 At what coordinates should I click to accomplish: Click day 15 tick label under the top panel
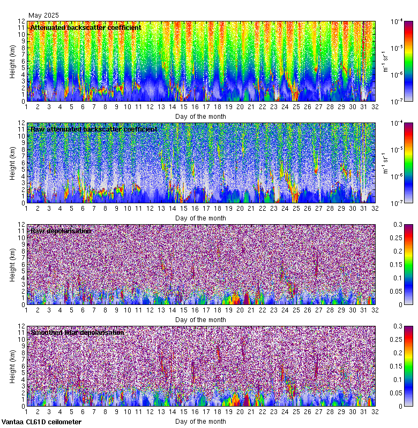[x=184, y=107]
